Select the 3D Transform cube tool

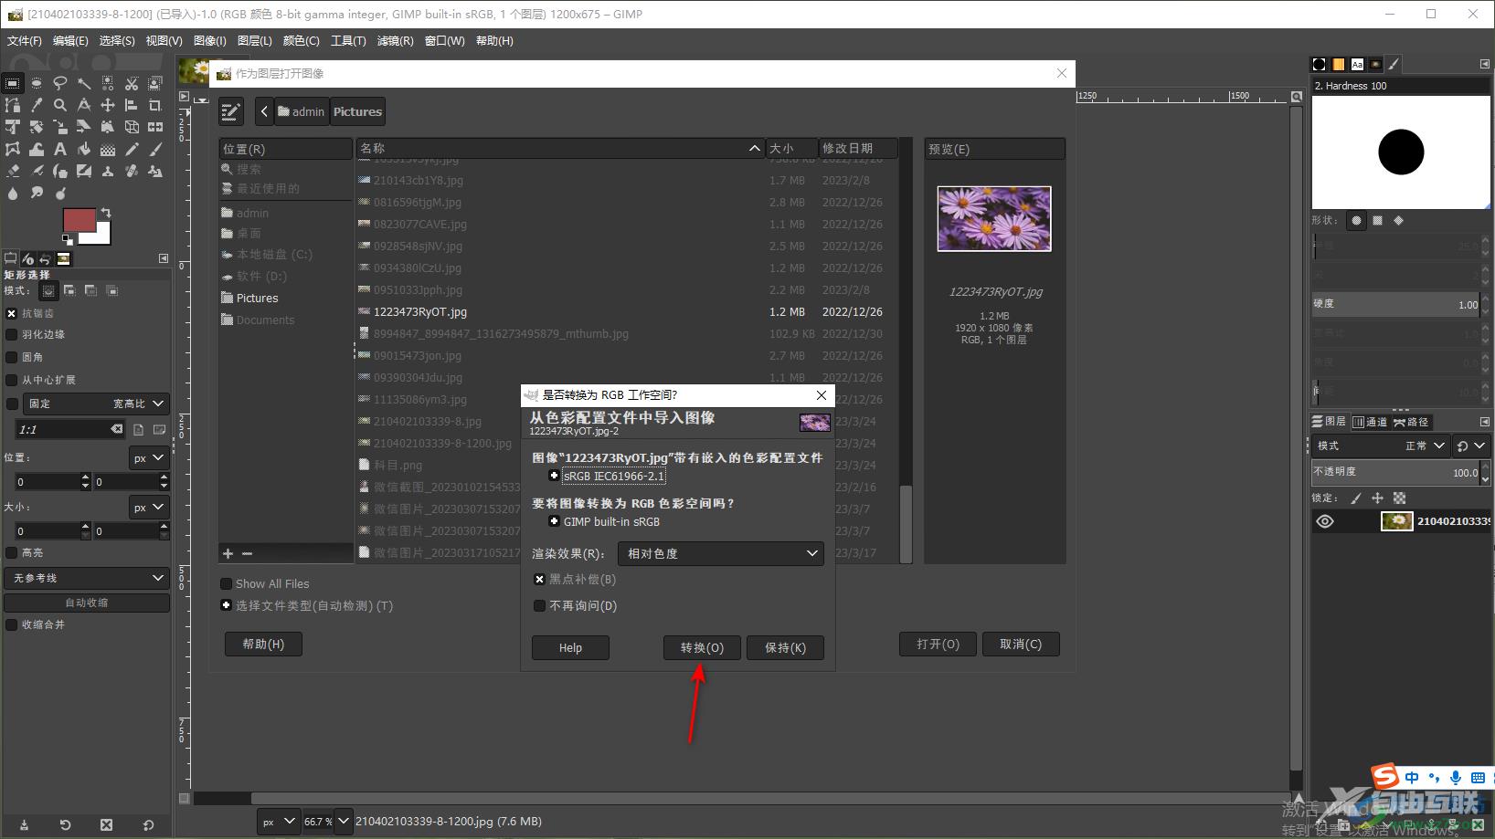132,127
